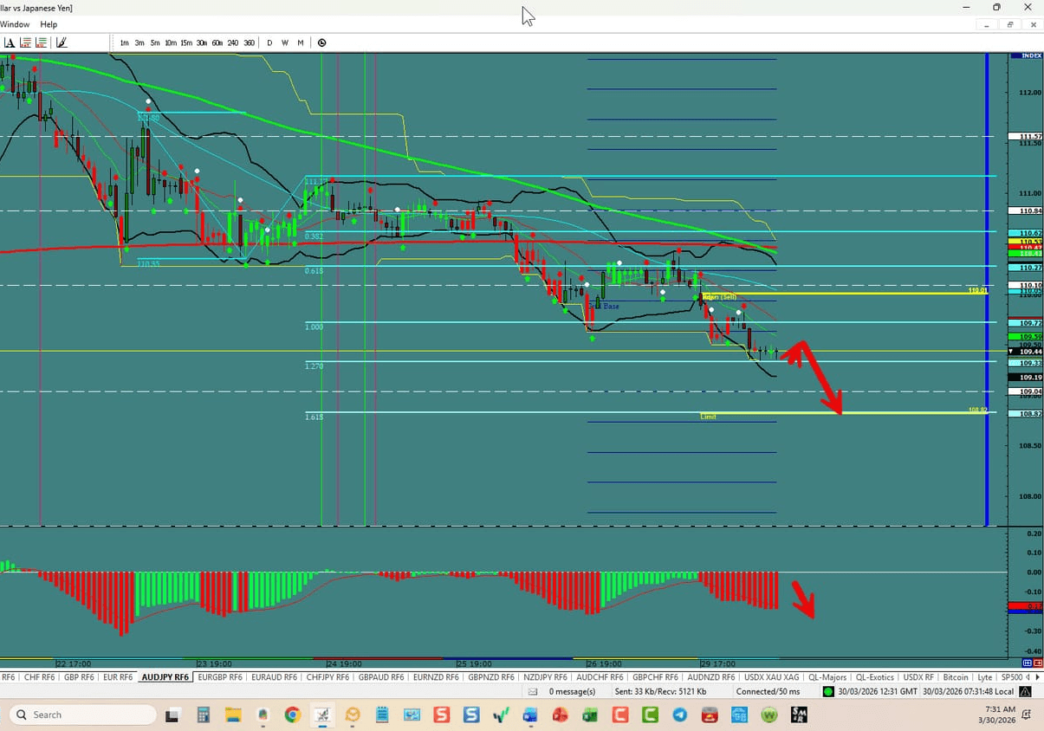The height and width of the screenshot is (731, 1044).
Task: Click the left scroll arrow on the tab strip
Action: (1028, 676)
